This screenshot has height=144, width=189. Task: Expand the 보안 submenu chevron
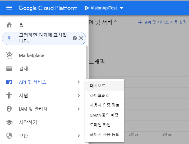pyautogui.click(x=79, y=136)
